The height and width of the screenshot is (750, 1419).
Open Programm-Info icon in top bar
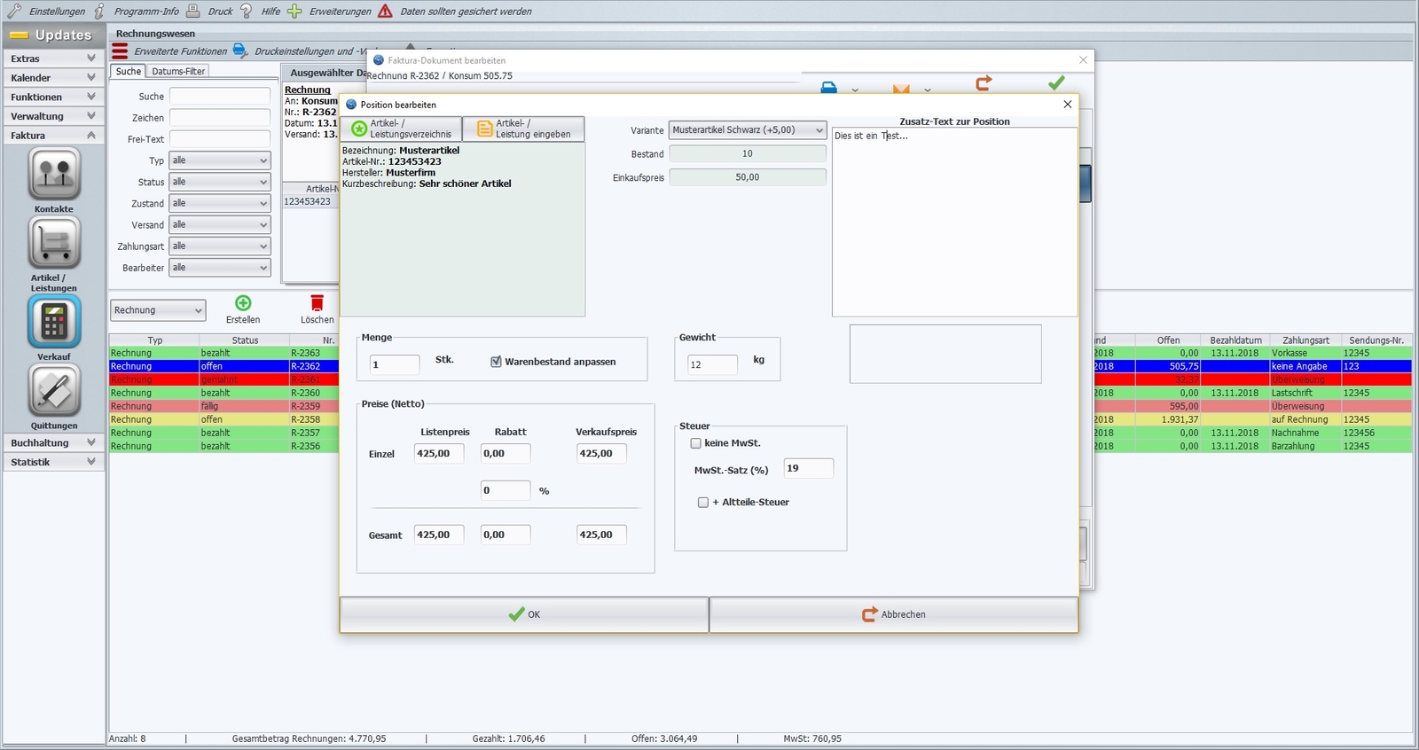point(99,11)
